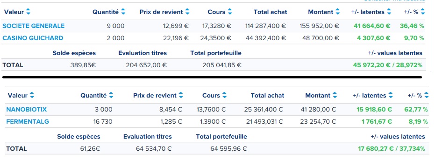This screenshot has height=168, width=435.
Task: Click sort arrows beside top Prix de revient
Action: (x=187, y=12)
